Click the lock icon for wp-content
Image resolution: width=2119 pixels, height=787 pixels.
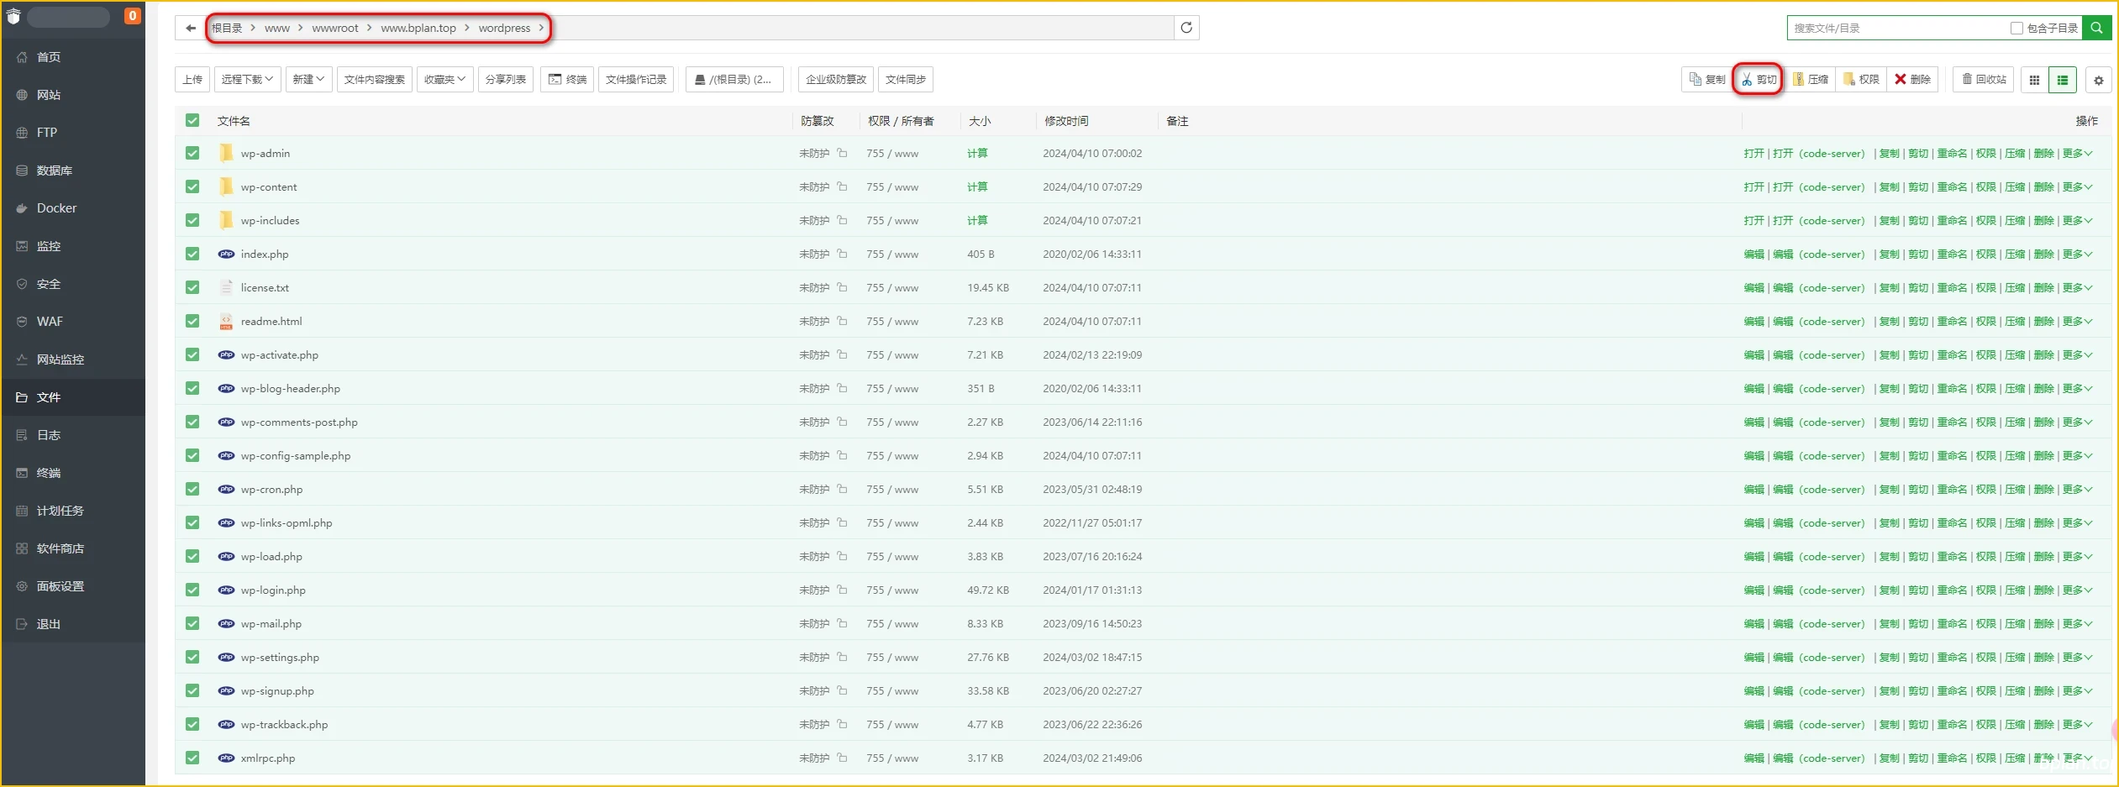[x=842, y=186]
